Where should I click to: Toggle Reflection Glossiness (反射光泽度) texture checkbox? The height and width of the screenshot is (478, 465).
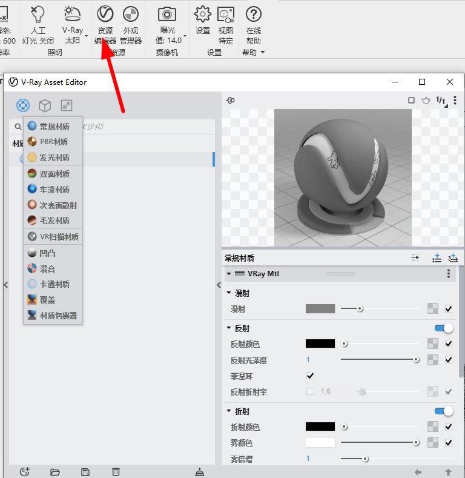(x=449, y=360)
